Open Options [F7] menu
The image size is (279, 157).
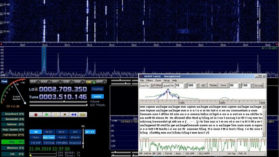coord(13,124)
